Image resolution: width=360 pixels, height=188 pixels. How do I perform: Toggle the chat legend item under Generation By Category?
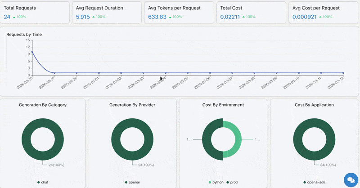tap(43, 182)
